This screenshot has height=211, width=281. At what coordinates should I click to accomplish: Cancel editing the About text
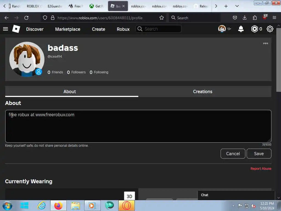[233, 154]
